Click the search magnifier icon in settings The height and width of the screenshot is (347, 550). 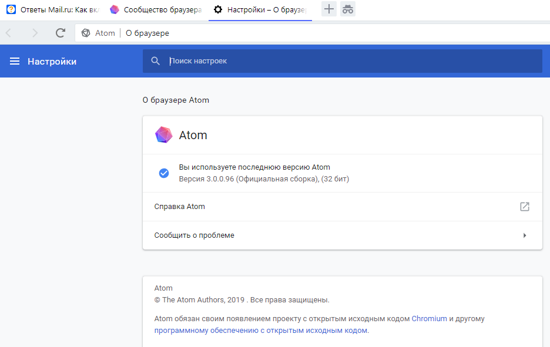point(155,61)
